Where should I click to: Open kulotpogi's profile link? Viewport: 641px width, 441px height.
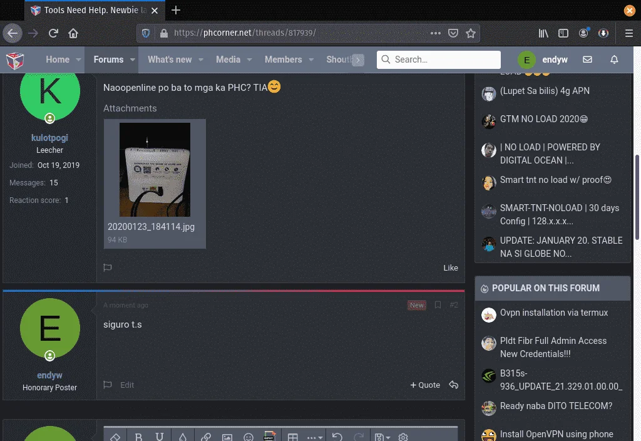(49, 138)
